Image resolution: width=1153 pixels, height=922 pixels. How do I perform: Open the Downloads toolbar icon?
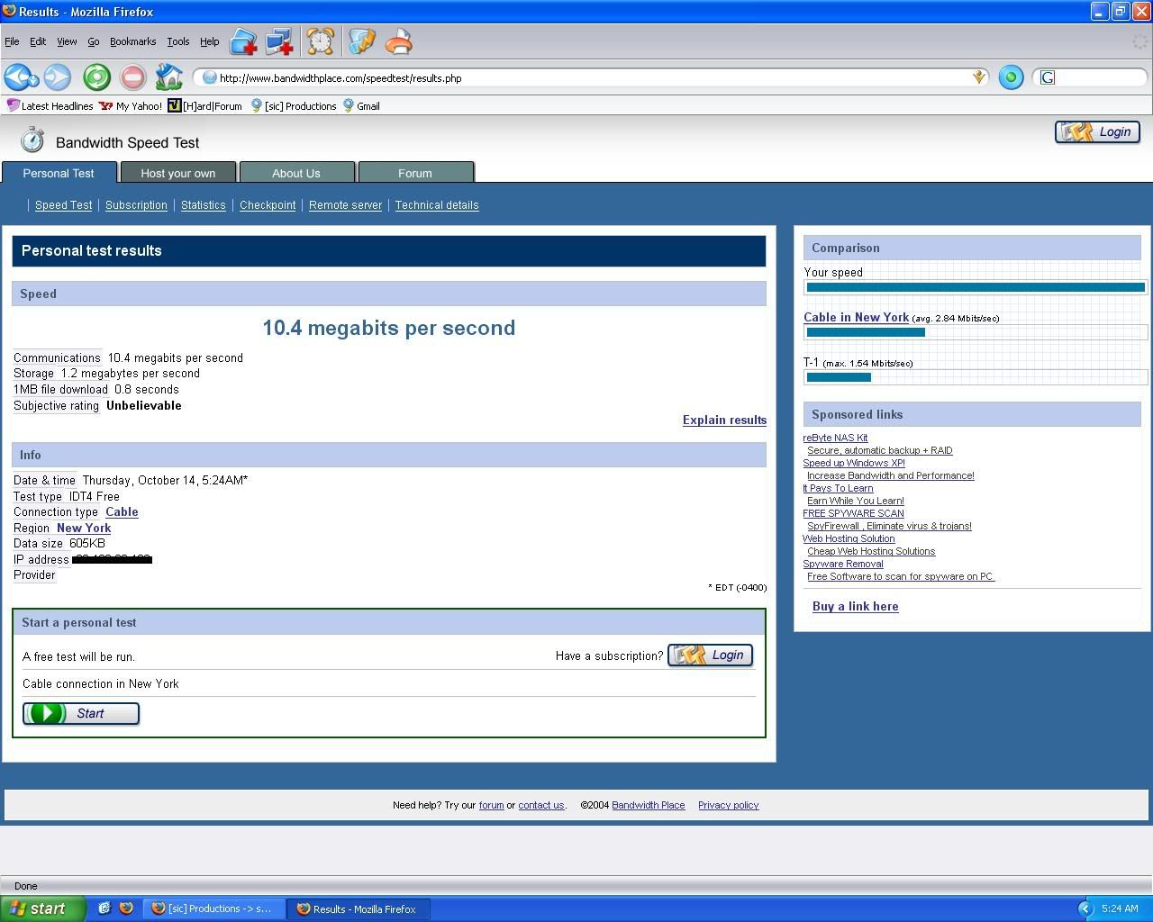pos(362,41)
